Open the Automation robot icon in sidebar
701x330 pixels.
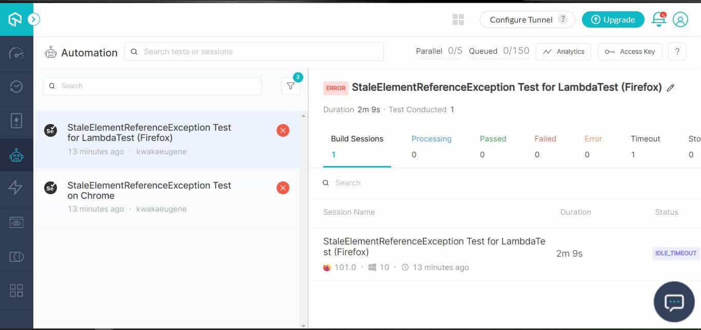tap(16, 154)
